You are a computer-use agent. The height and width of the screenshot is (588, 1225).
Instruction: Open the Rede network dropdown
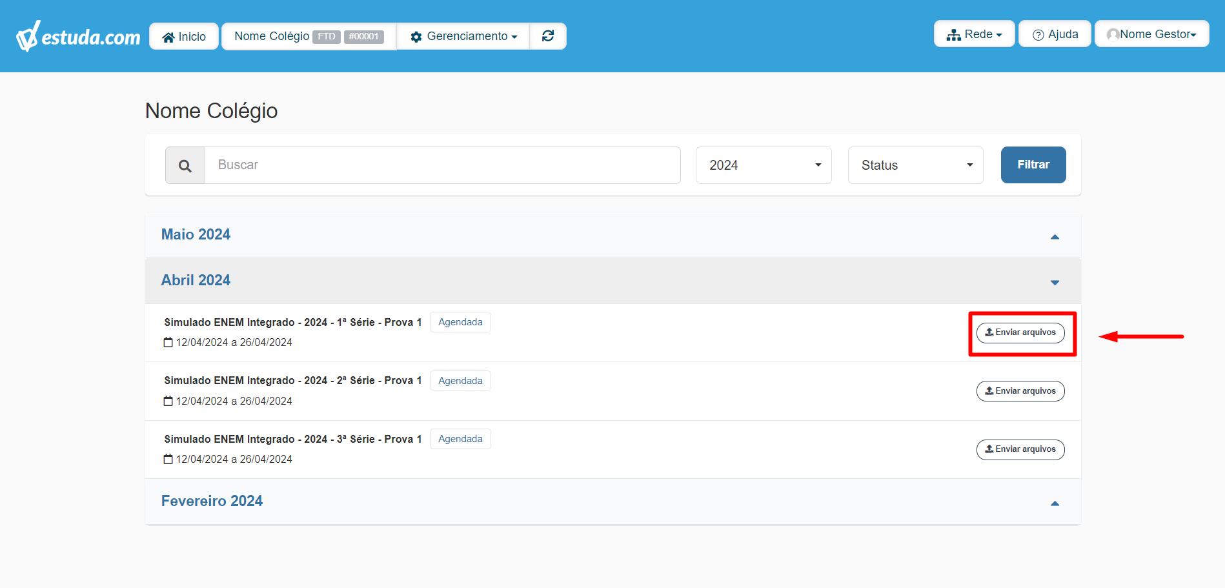click(974, 34)
